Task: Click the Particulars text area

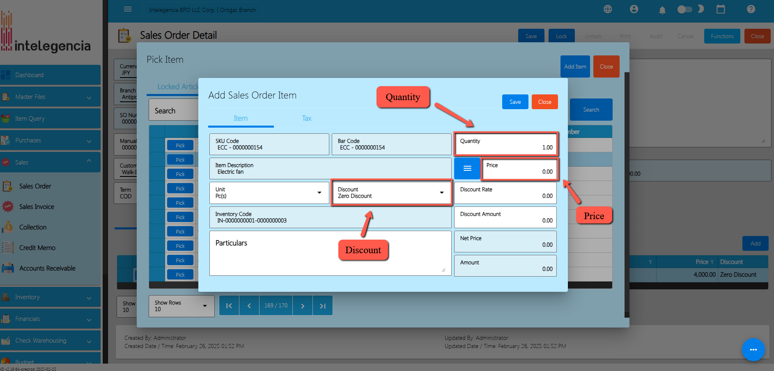Action: tap(330, 256)
